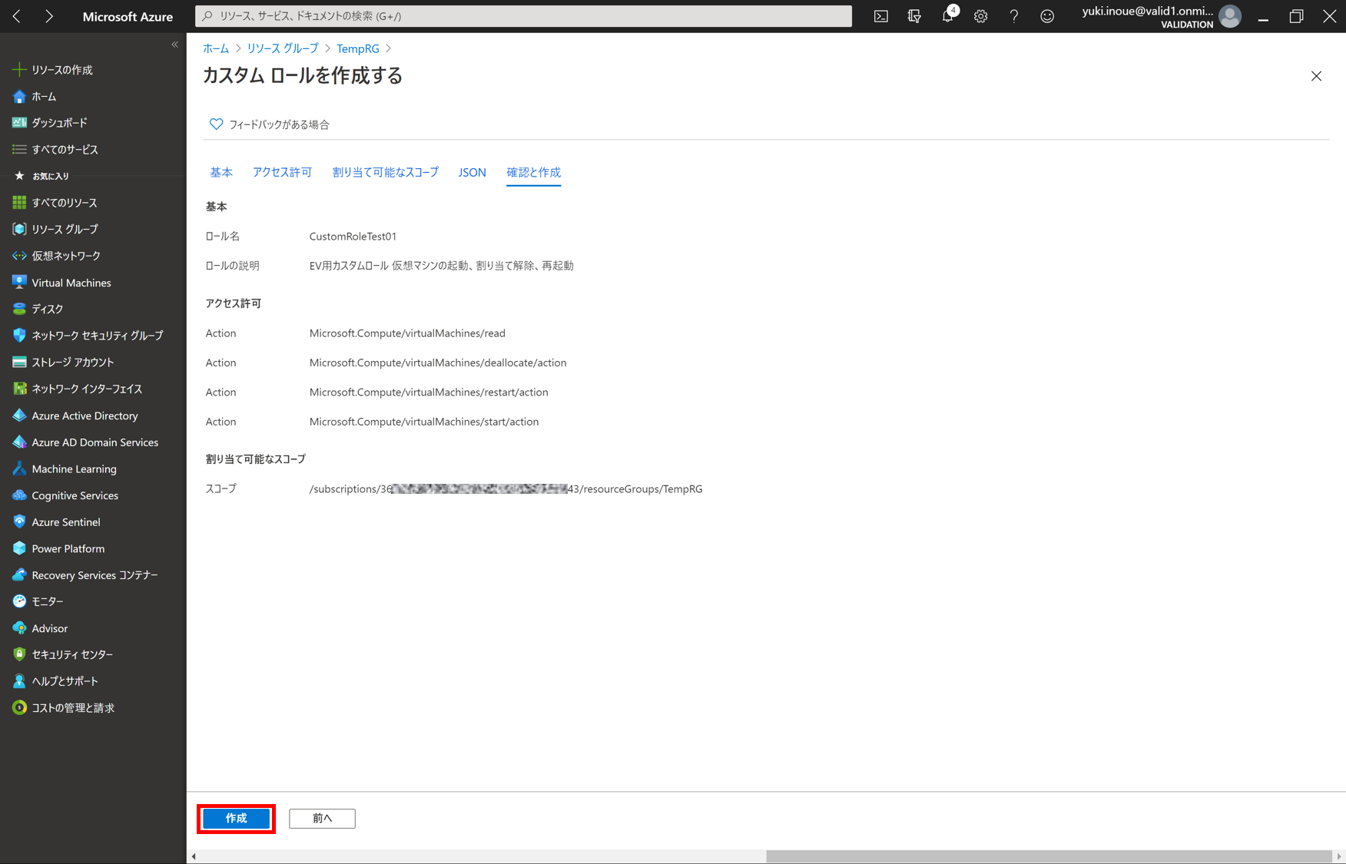Open Advisor sidebar icon
This screenshot has height=864, width=1346.
[19, 628]
